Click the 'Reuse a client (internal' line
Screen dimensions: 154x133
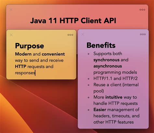(x=116, y=85)
